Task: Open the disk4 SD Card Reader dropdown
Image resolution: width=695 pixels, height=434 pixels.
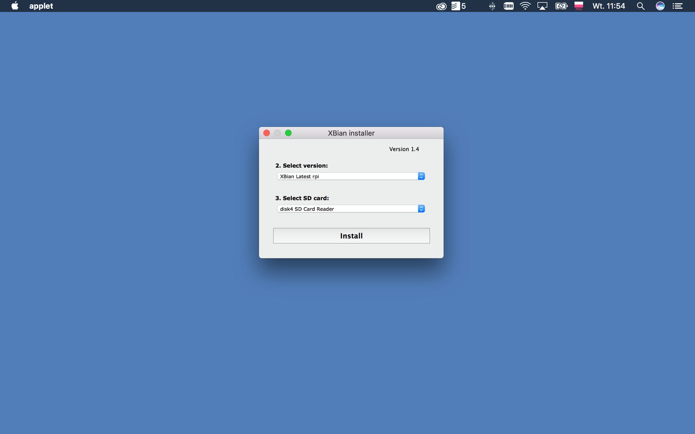Action: 351,209
